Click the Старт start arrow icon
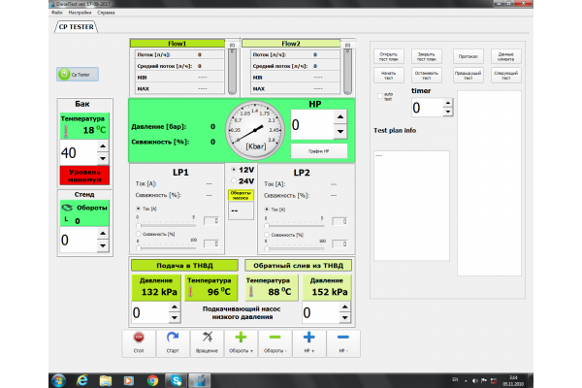This screenshot has width=582, height=388. (x=173, y=338)
